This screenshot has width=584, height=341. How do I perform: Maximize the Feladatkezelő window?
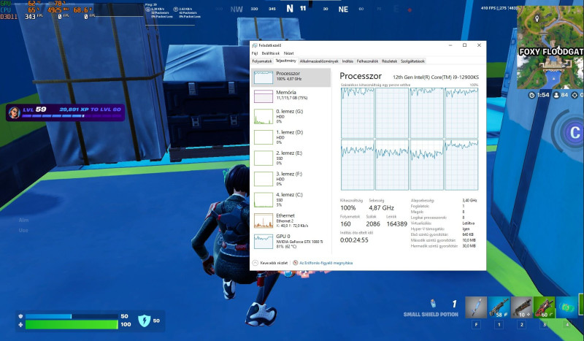464,45
